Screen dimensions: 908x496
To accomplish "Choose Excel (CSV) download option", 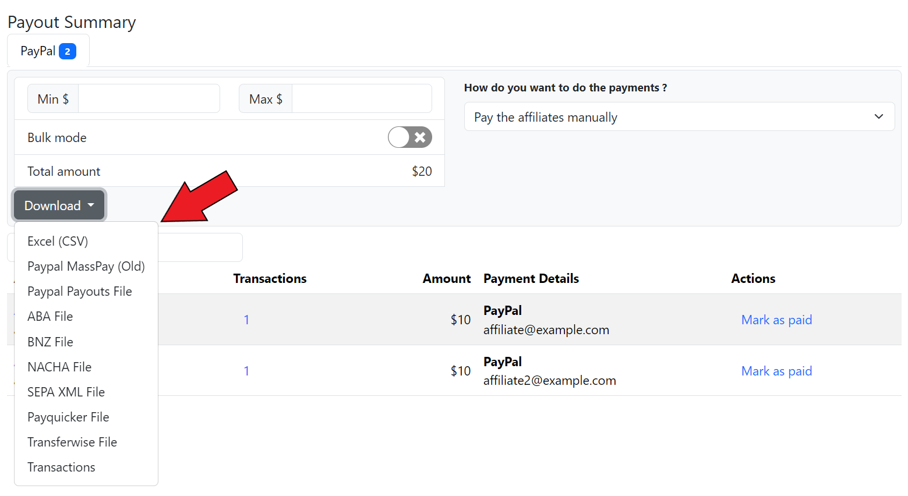I will click(58, 241).
